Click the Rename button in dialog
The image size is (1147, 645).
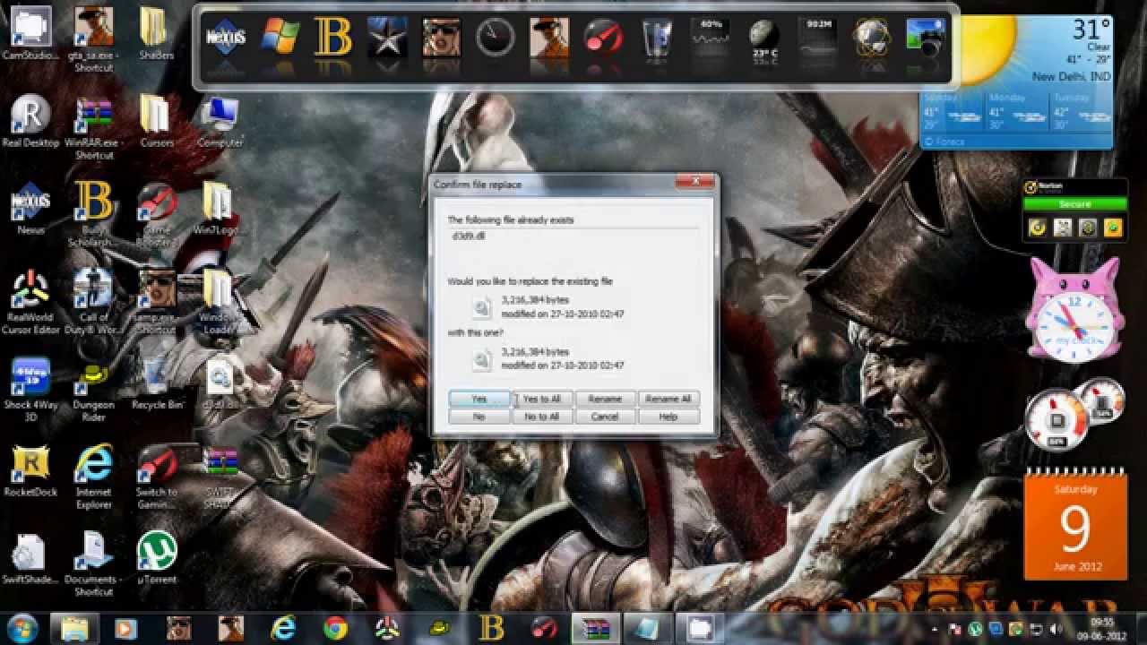coord(605,399)
